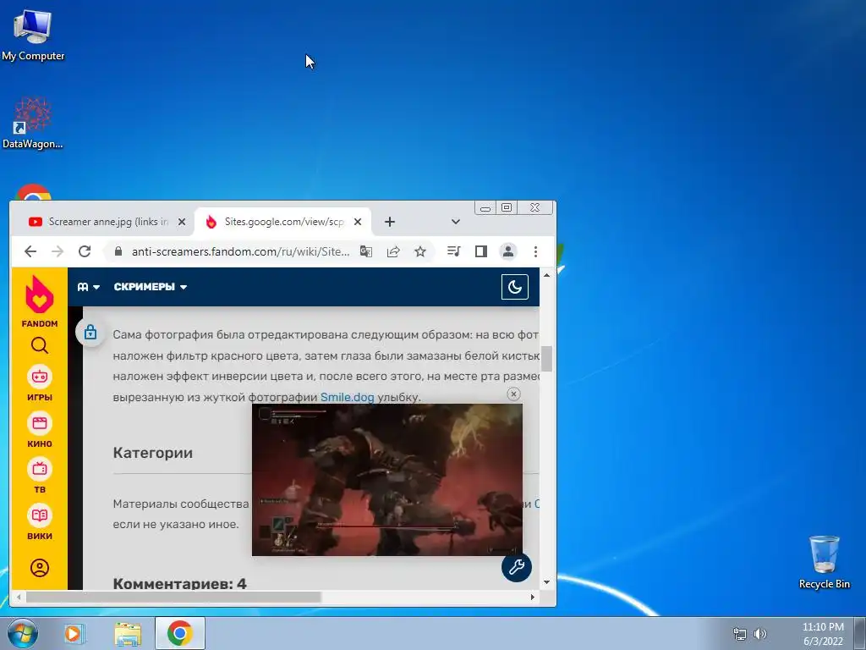Close the floating video player
Viewport: 866px width, 650px height.
513,394
